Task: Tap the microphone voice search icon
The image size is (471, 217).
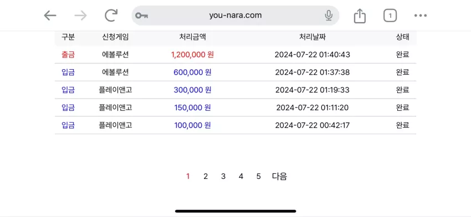Action: 329,15
